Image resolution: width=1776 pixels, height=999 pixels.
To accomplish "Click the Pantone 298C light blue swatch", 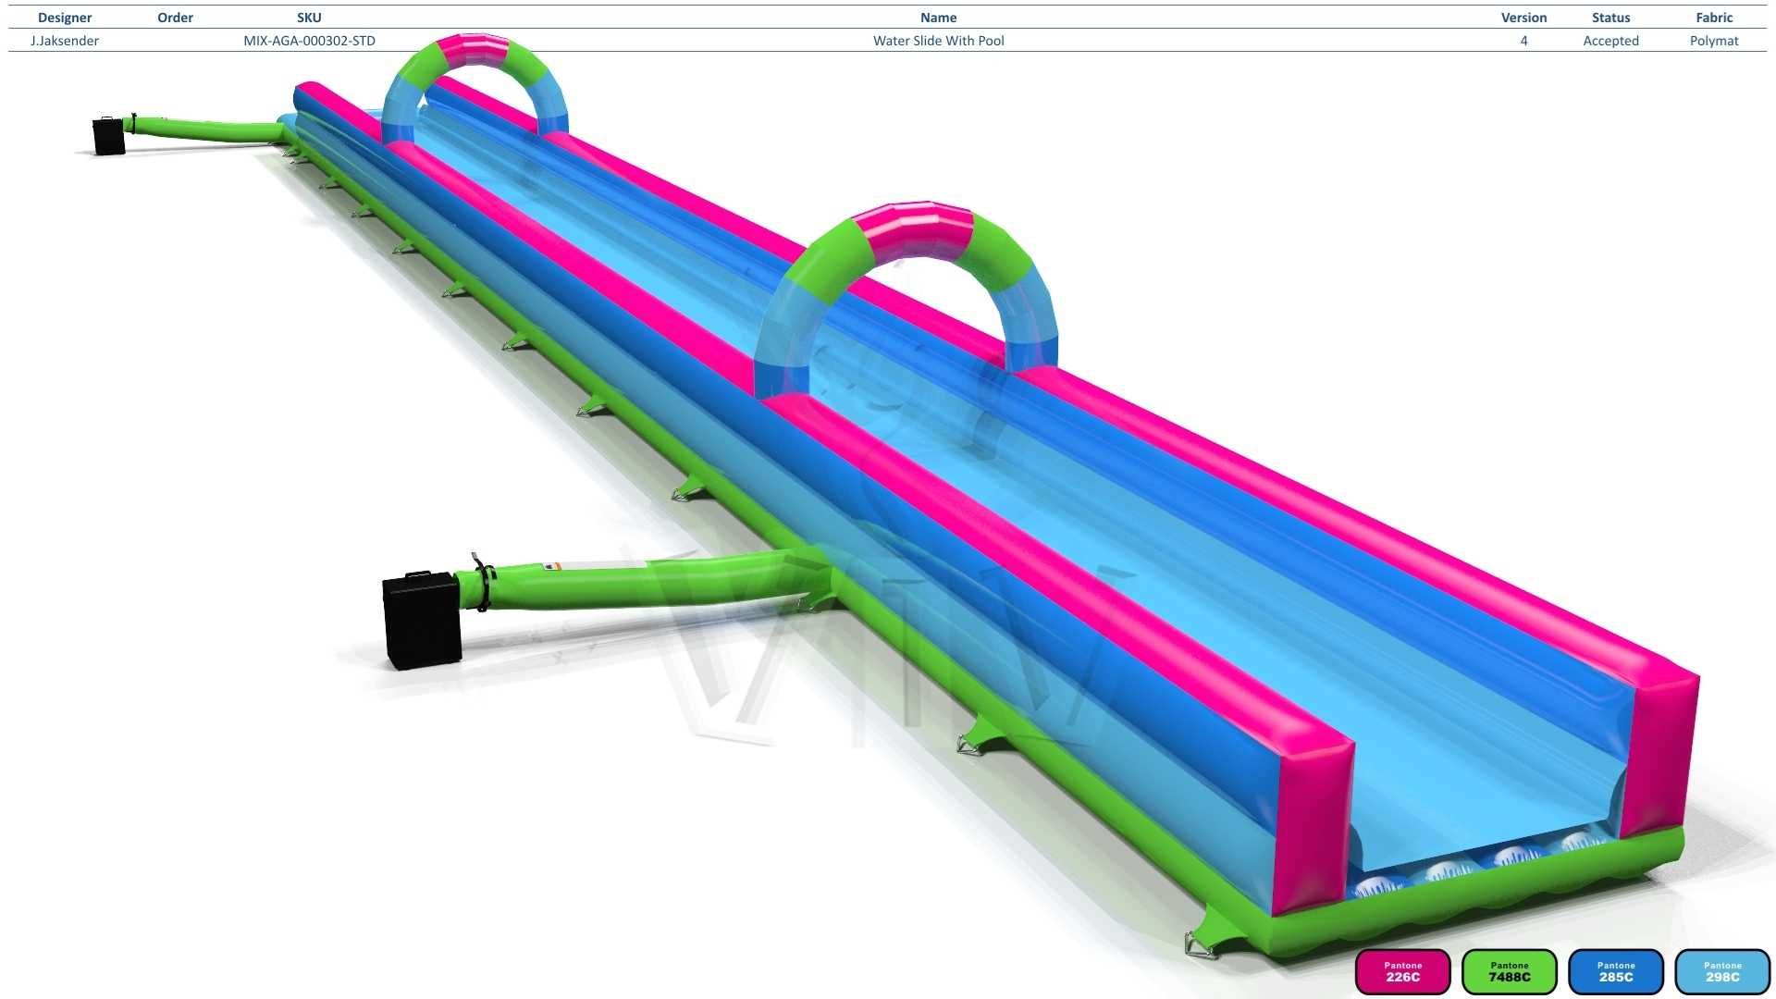I will point(1722,971).
